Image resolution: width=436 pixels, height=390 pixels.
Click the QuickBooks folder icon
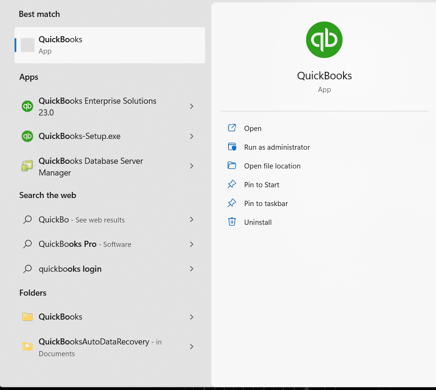click(27, 317)
